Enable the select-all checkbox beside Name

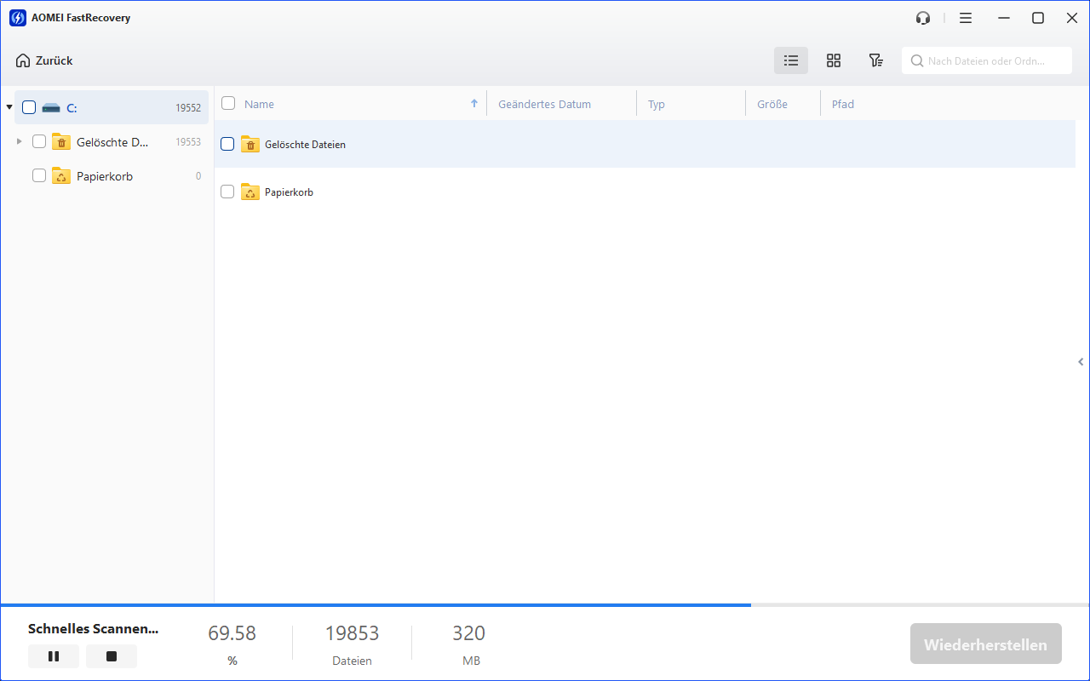(228, 103)
